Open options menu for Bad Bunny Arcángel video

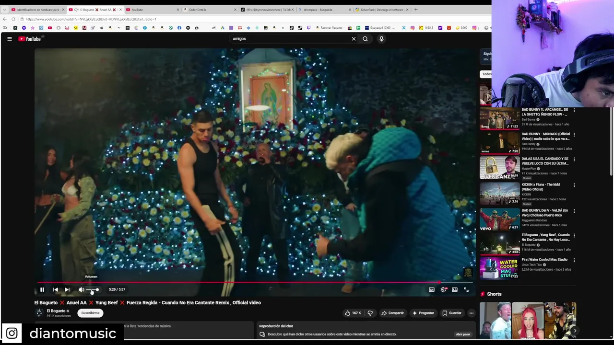tap(574, 110)
